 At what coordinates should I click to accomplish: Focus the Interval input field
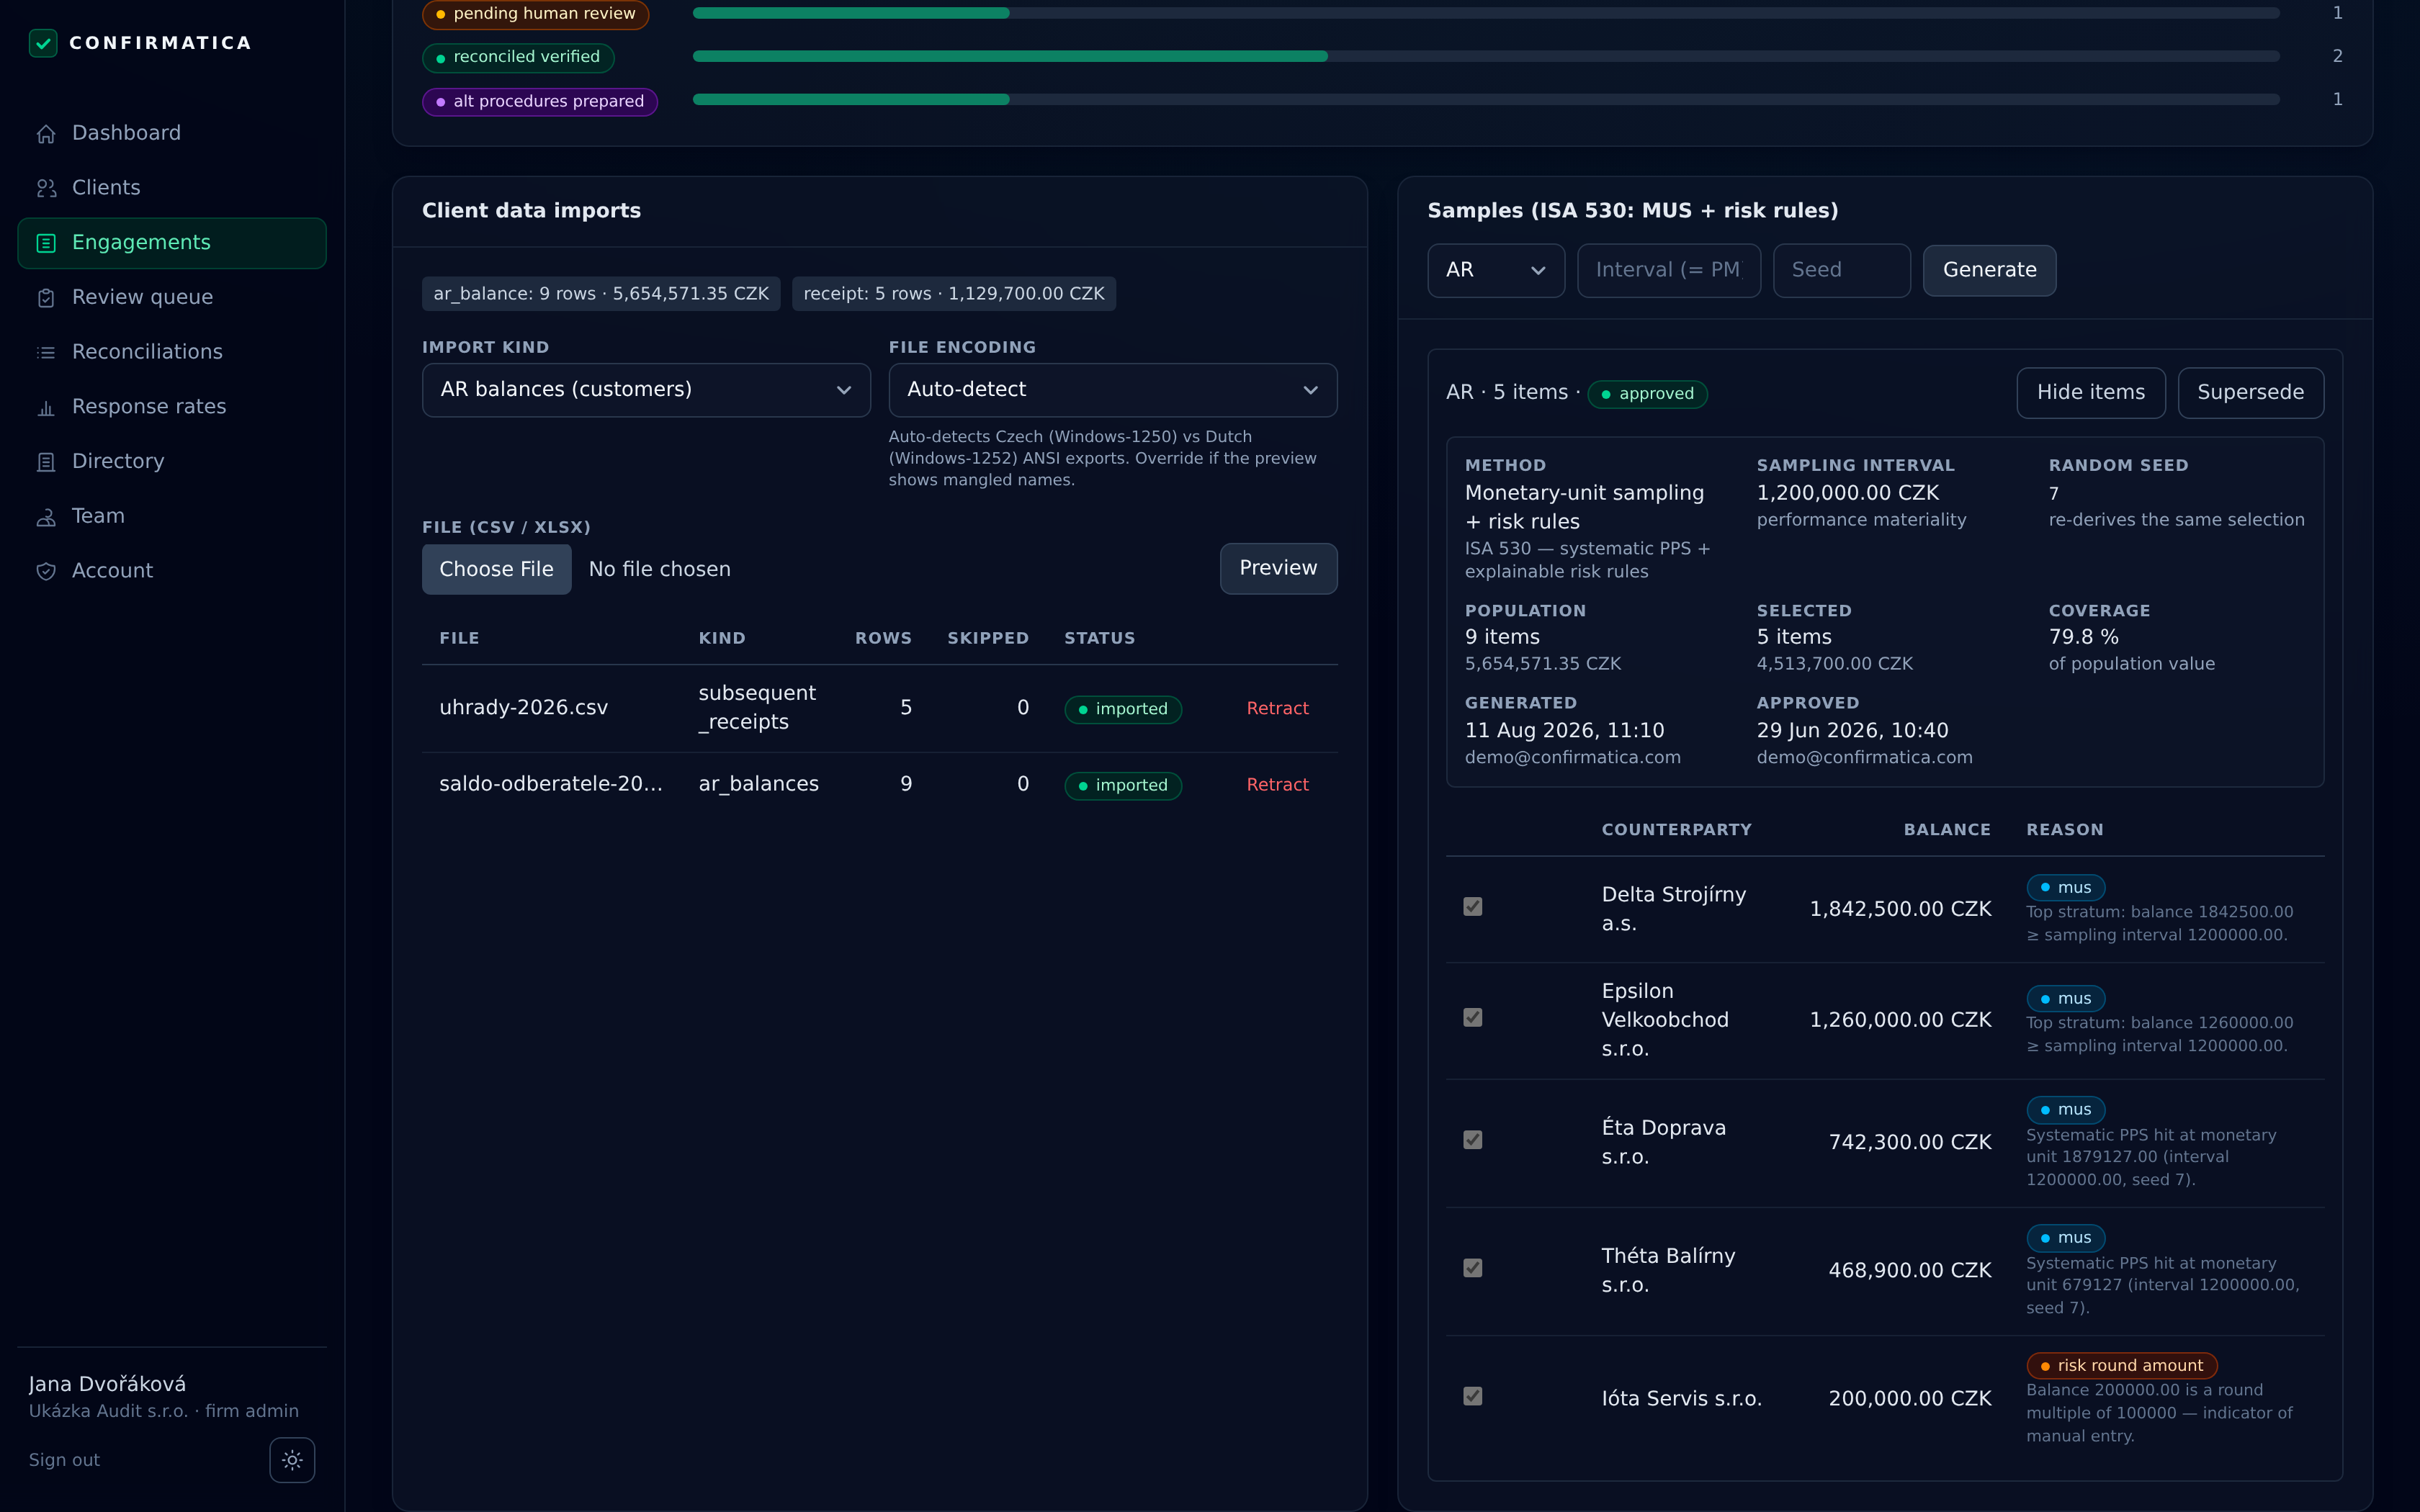pyautogui.click(x=1669, y=270)
